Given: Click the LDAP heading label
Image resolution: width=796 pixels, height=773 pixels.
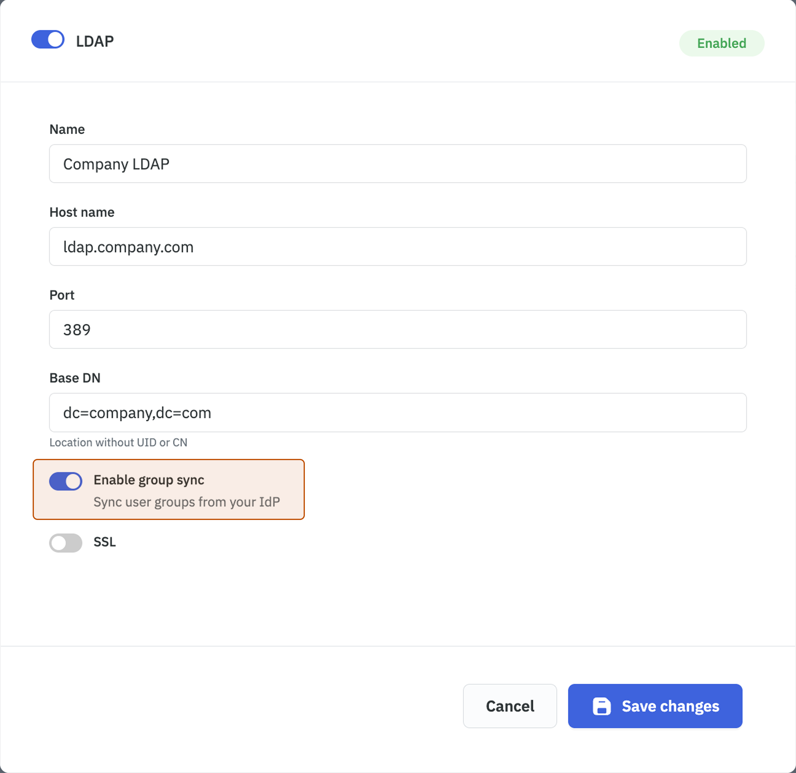Looking at the screenshot, I should (x=94, y=41).
